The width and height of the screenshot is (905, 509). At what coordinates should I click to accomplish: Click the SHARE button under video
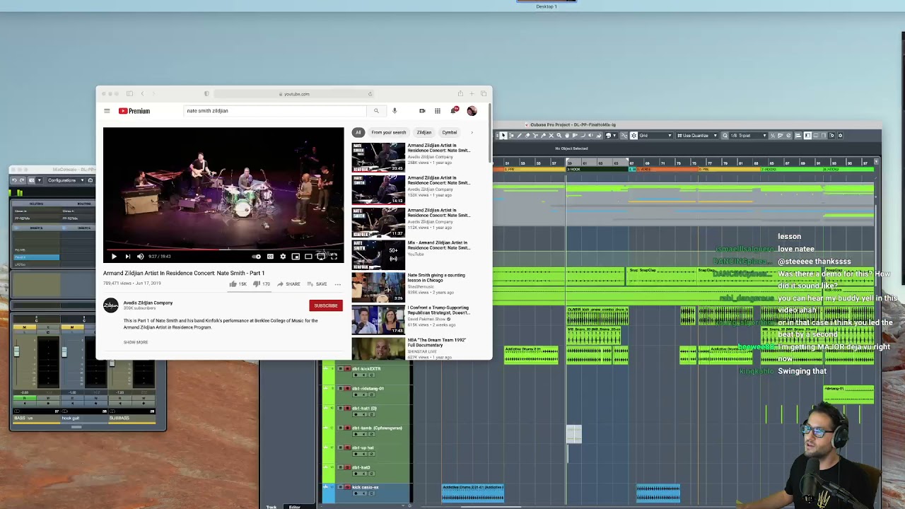tap(288, 284)
